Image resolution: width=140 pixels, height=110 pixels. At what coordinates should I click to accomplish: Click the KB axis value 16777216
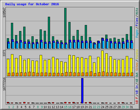[x=4, y=84]
